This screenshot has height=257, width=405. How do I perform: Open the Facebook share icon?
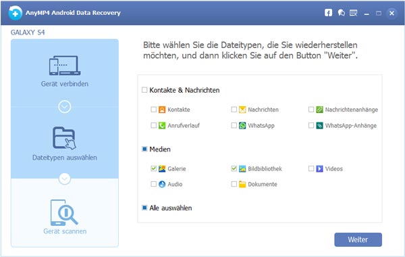click(328, 13)
